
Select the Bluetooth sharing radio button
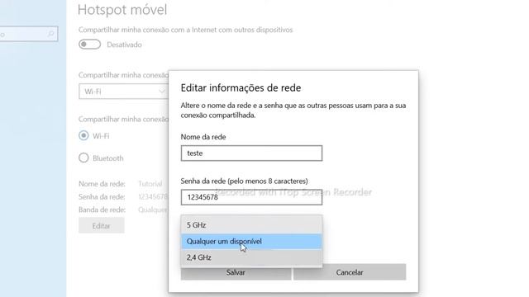(83, 158)
